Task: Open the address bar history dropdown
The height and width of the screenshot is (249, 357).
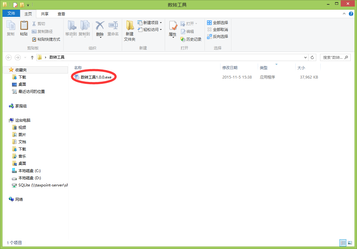Action: click(x=306, y=57)
